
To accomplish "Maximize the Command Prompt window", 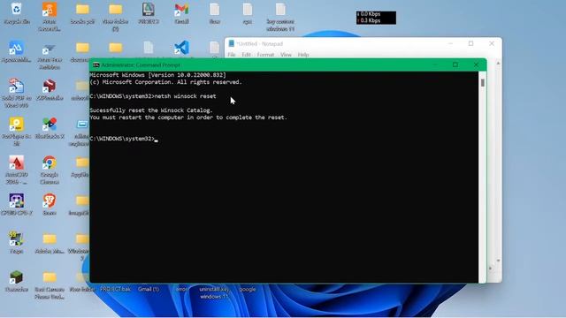I will (455, 64).
